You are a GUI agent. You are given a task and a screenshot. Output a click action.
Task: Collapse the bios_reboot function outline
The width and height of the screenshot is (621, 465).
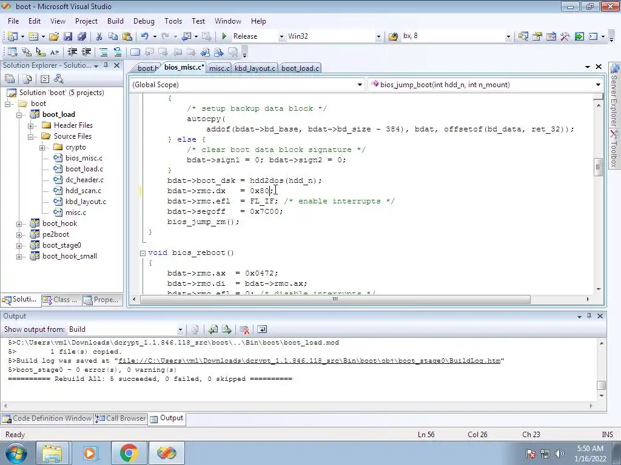[x=143, y=253]
